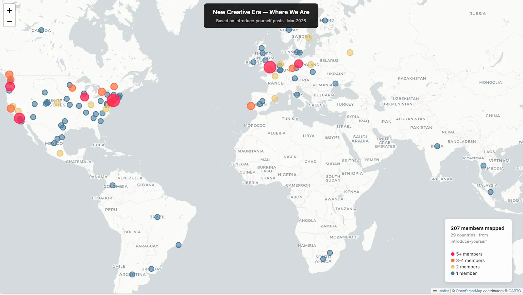Select the yellow marker in southern Mexico
Screen dimensions: 523x295
point(60,153)
